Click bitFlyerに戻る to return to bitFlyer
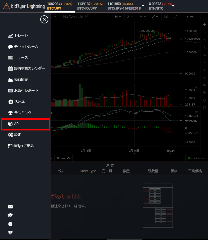208x240 pixels. click(x=21, y=146)
